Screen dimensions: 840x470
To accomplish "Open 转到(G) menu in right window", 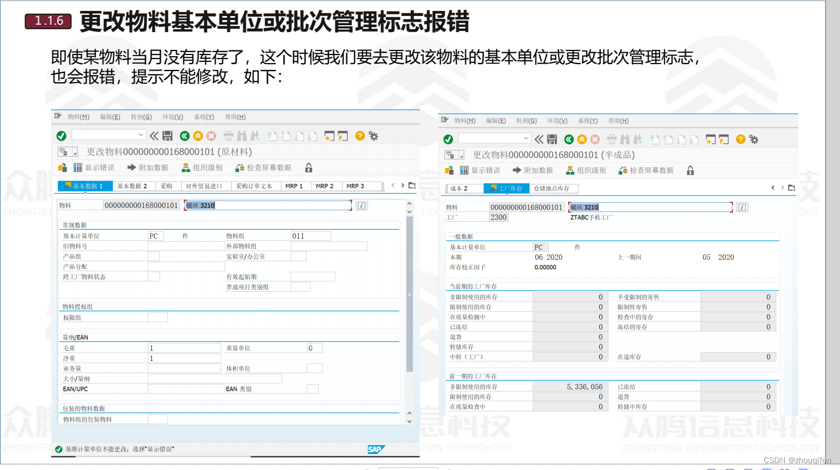I will (x=526, y=121).
